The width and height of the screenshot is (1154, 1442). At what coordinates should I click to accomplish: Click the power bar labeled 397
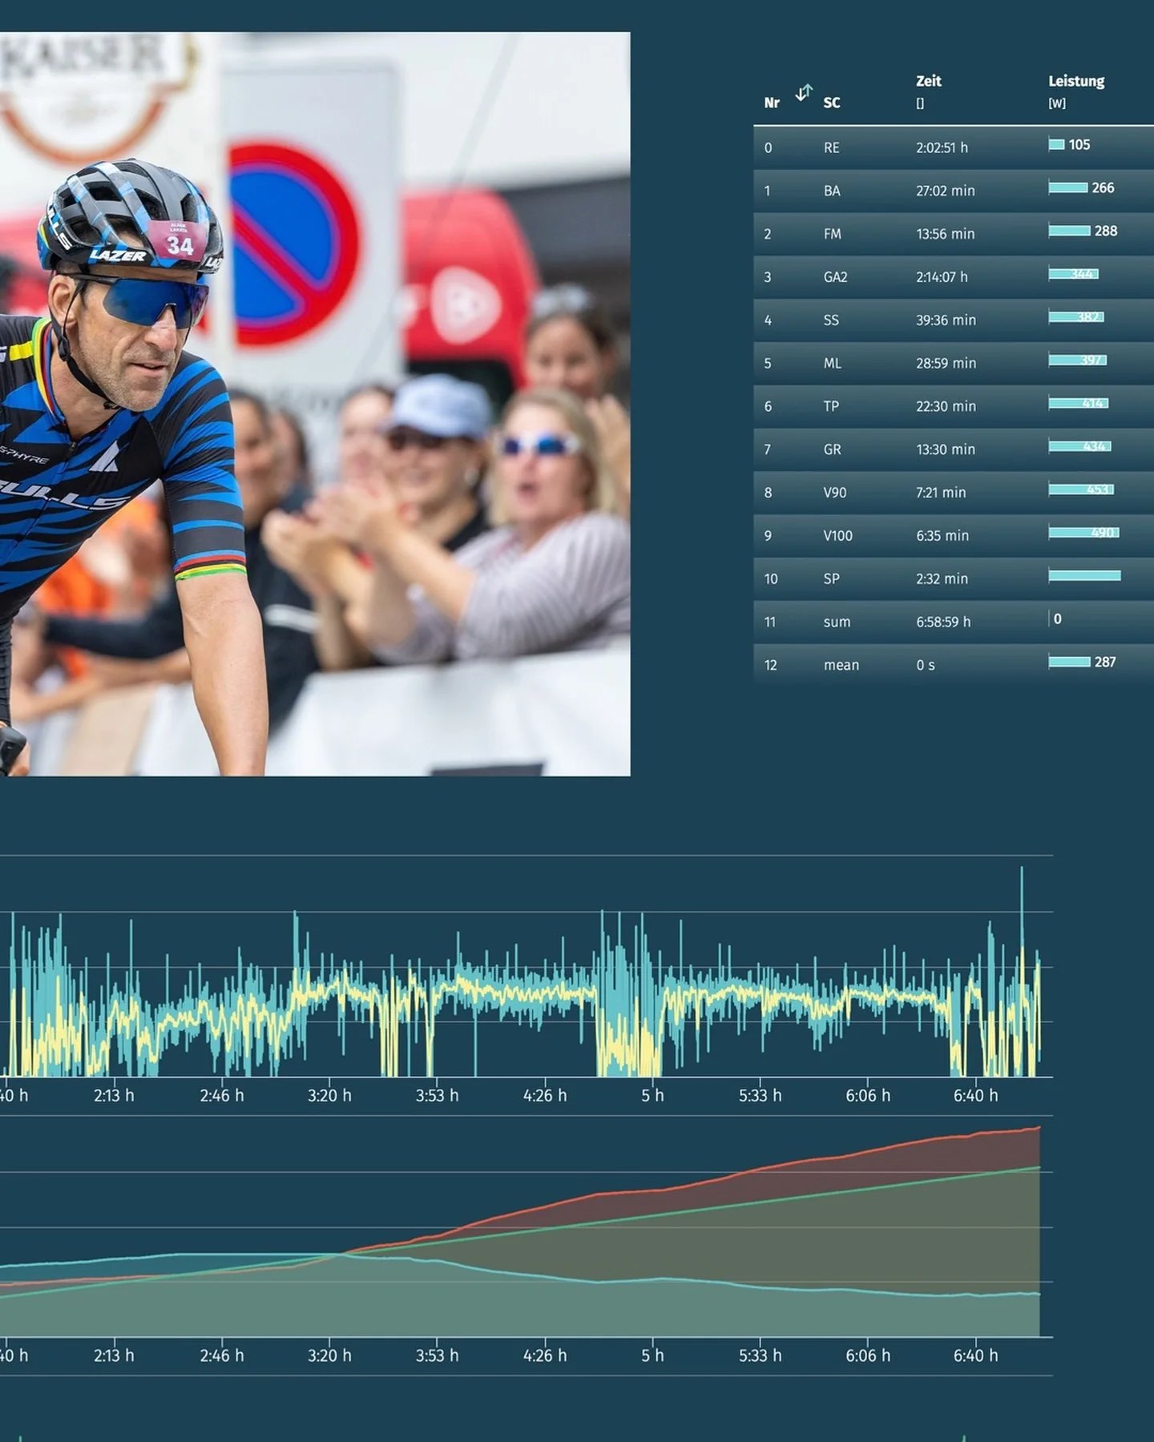click(x=1078, y=360)
